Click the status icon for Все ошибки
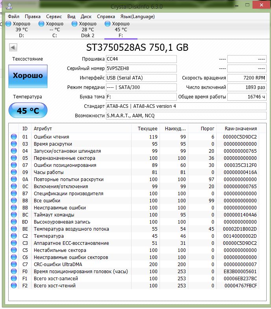Screen dimensions: 271x309 point(14,200)
